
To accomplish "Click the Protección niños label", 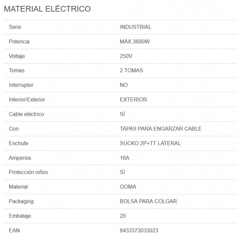I will click(29, 172).
